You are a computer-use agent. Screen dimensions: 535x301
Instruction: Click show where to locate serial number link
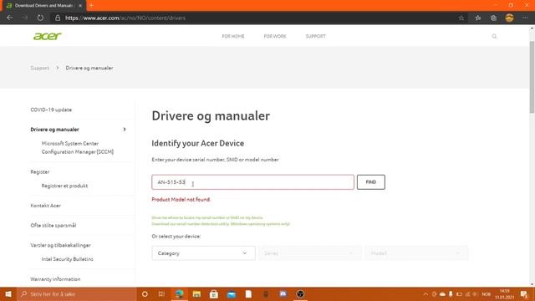pyautogui.click(x=207, y=217)
